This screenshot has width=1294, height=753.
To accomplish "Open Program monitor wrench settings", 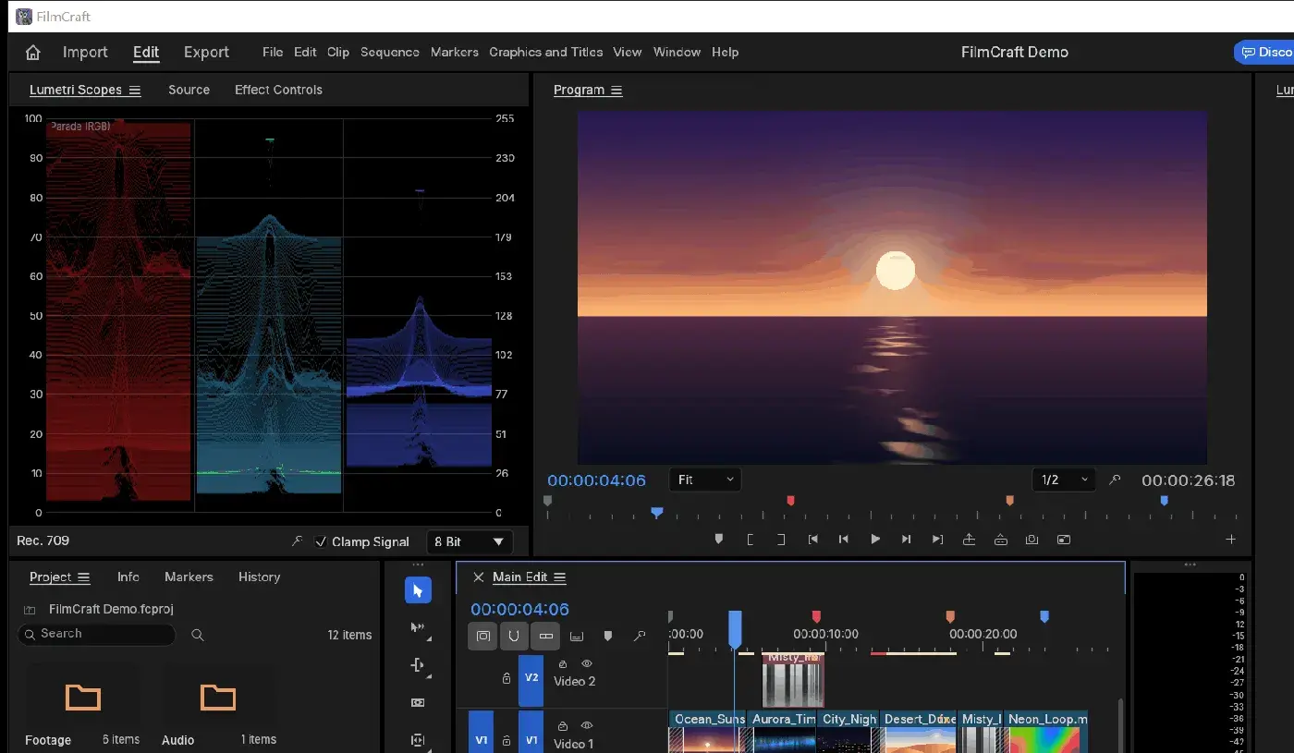I will click(1116, 480).
